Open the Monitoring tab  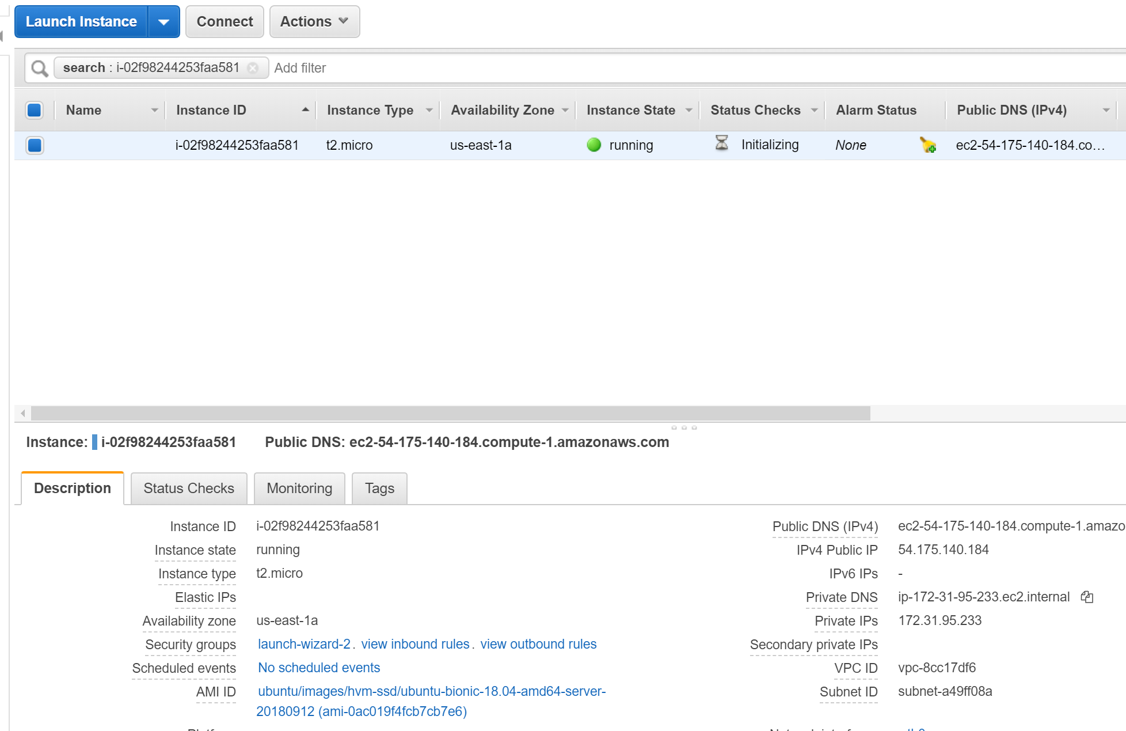299,488
